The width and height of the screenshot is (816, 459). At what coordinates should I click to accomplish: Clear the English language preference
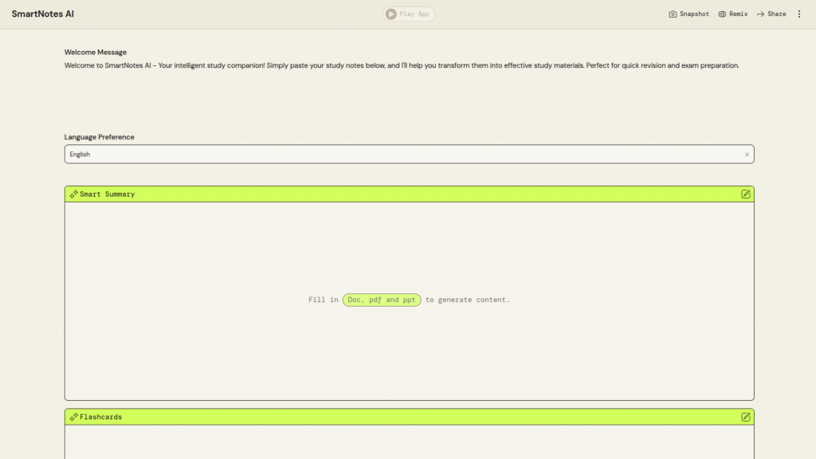coord(747,155)
